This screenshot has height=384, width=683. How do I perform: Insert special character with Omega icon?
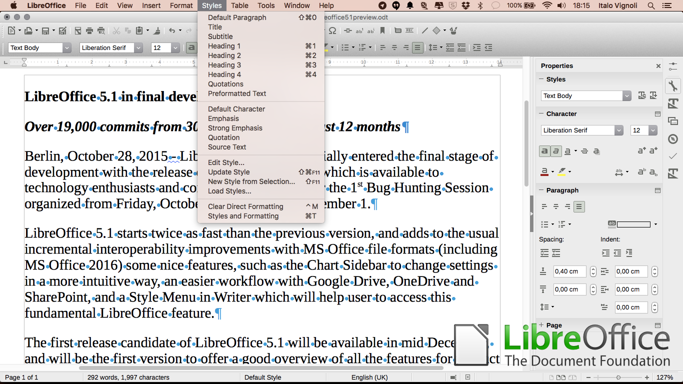pos(332,30)
